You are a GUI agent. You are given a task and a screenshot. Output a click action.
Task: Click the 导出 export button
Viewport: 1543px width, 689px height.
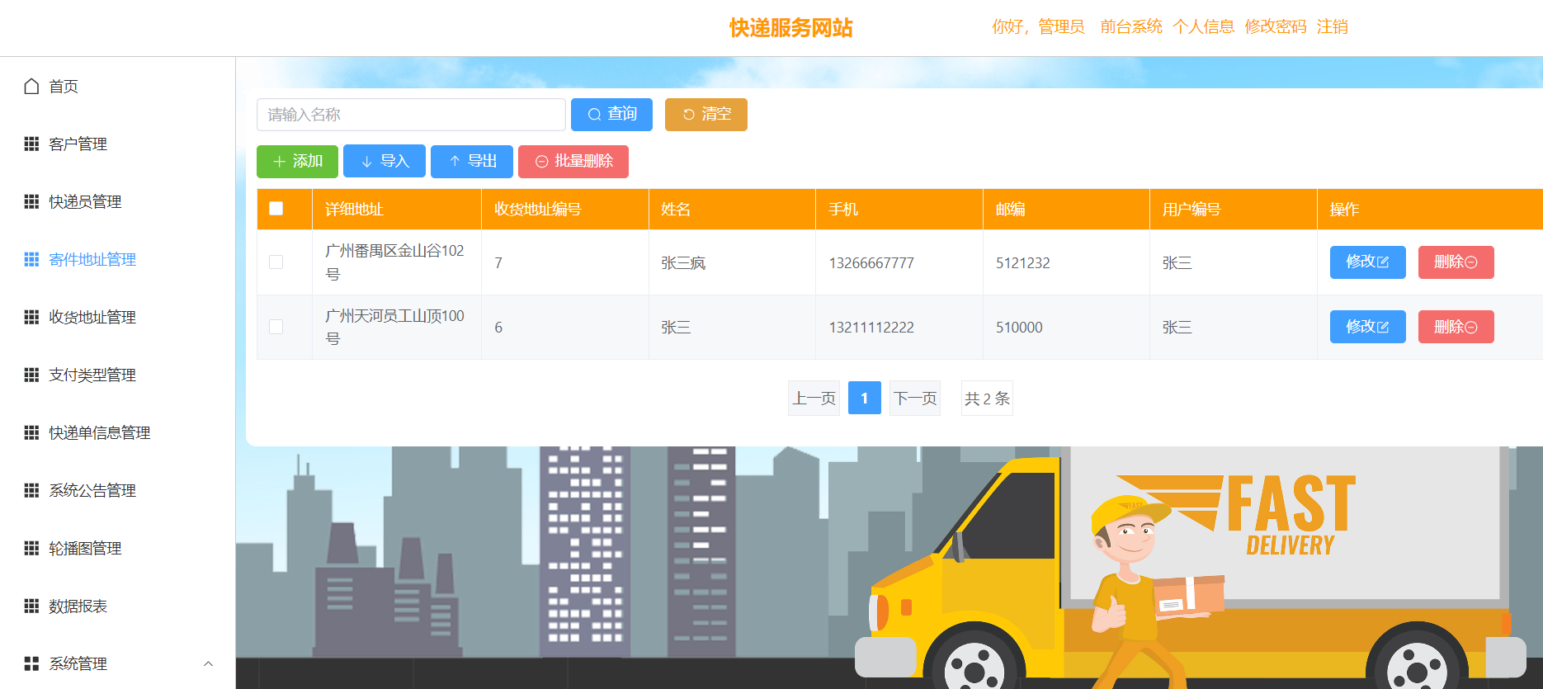pyautogui.click(x=472, y=162)
